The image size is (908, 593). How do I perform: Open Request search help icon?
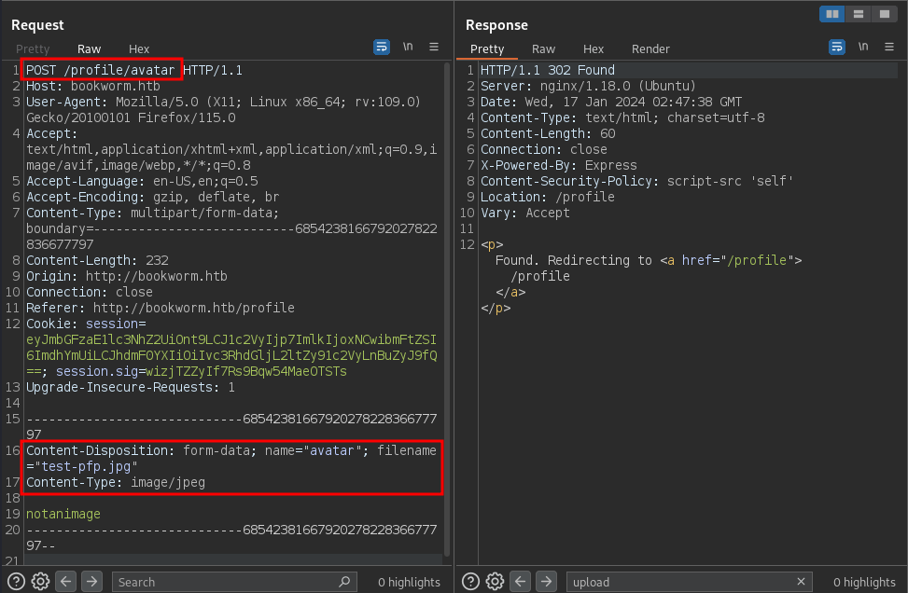16,582
